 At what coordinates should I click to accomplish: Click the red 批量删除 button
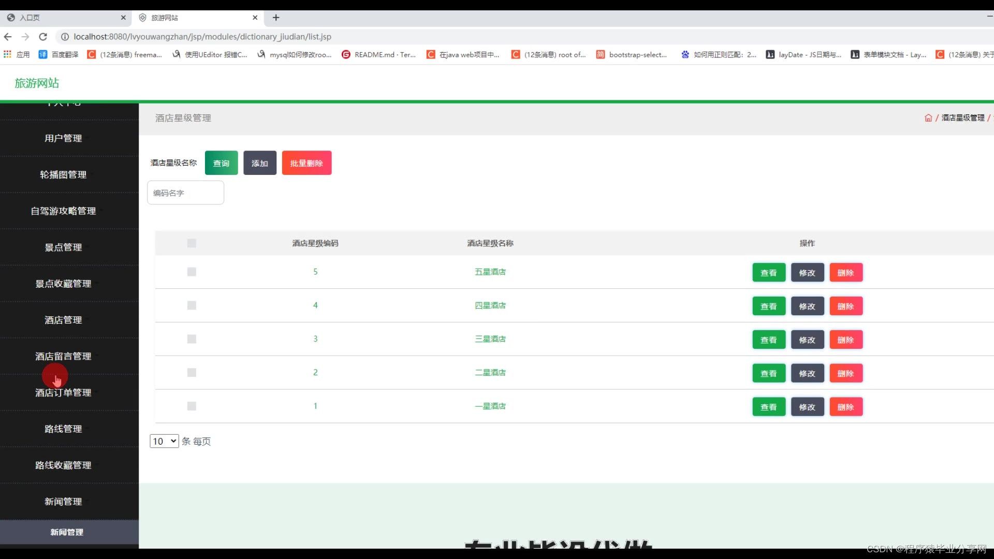click(306, 163)
